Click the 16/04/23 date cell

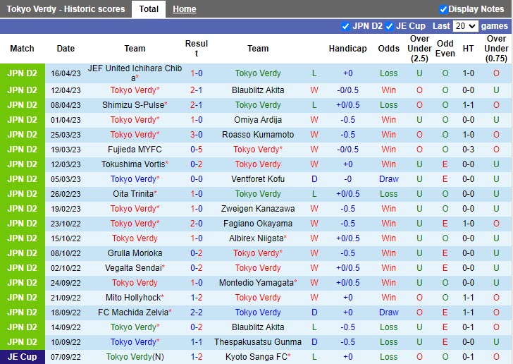pos(66,73)
